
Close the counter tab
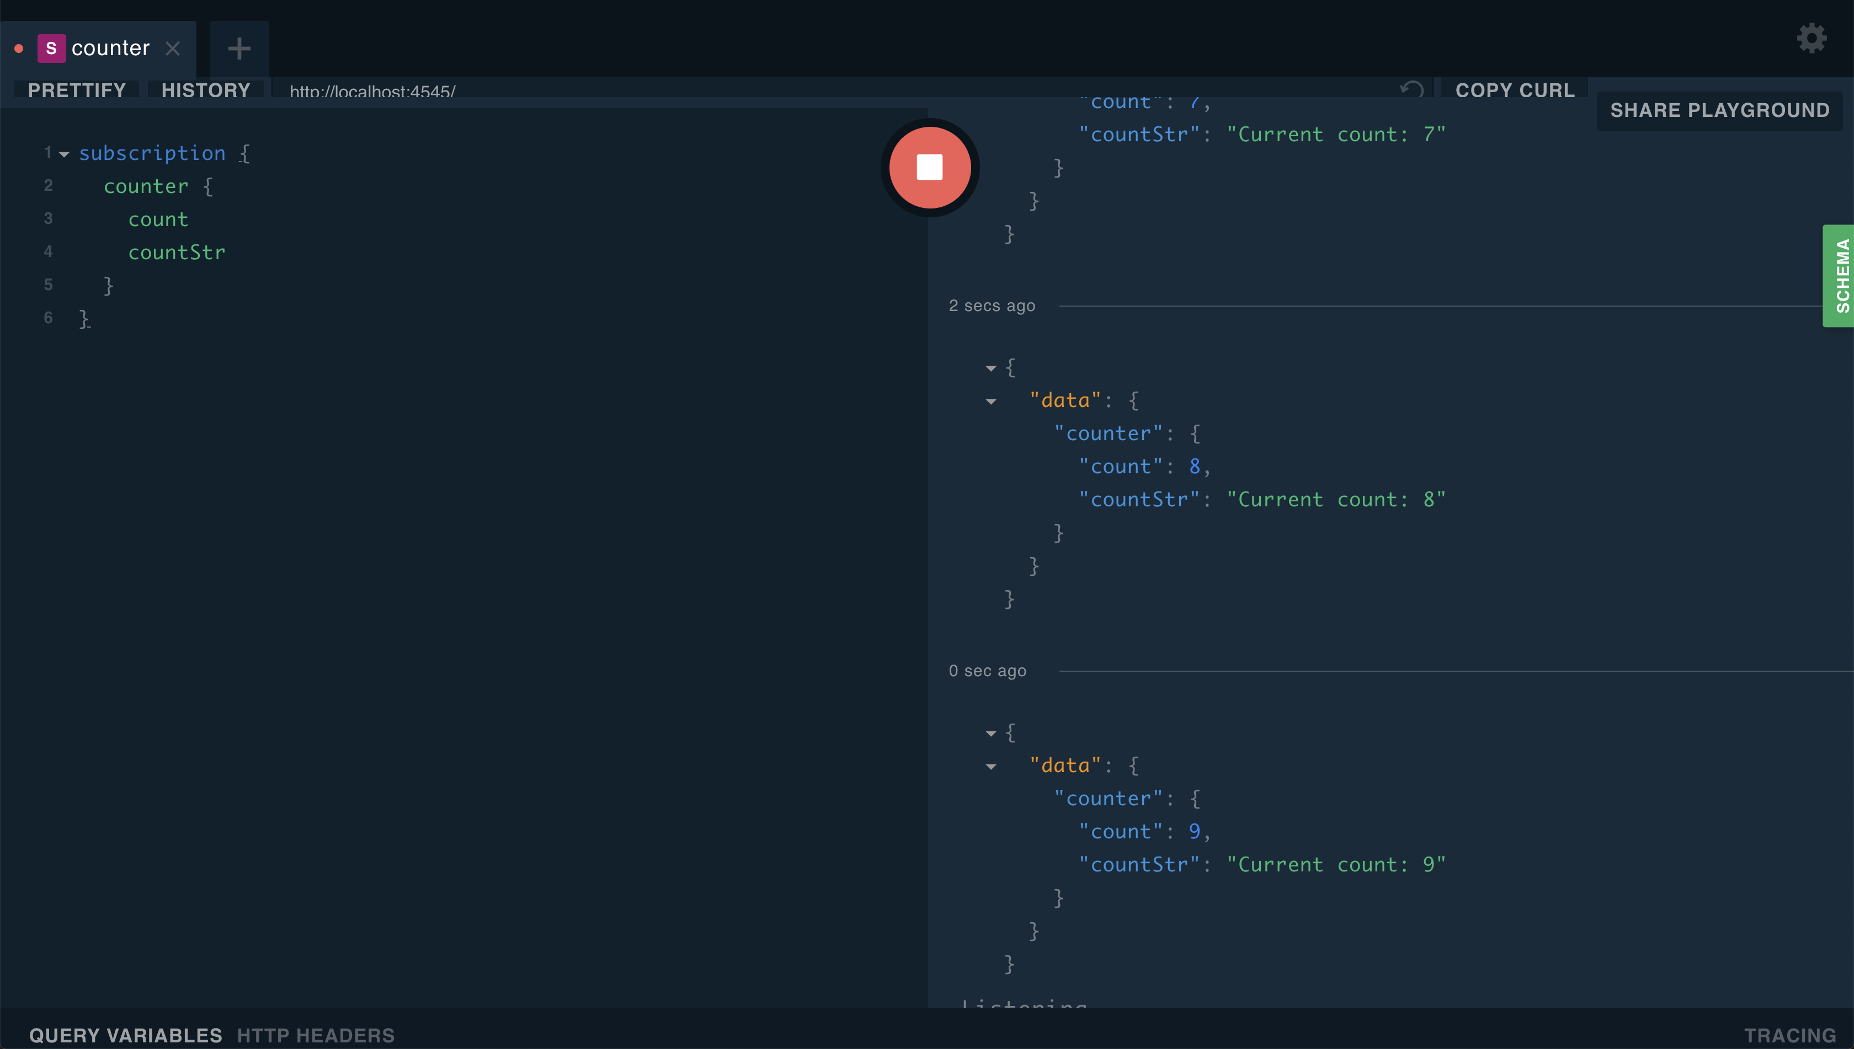[x=172, y=49]
